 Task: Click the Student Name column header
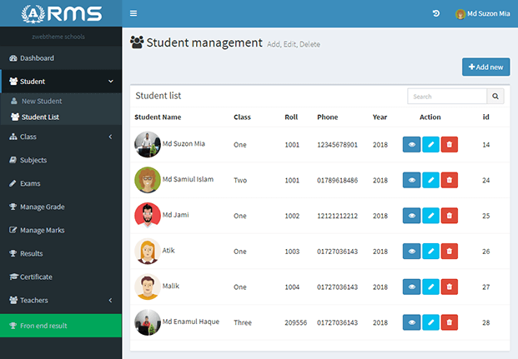pos(158,117)
